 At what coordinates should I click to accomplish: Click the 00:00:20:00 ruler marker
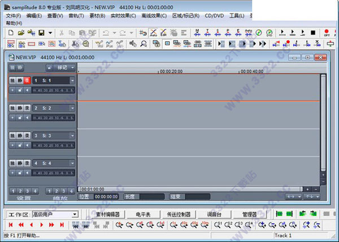coord(171,71)
